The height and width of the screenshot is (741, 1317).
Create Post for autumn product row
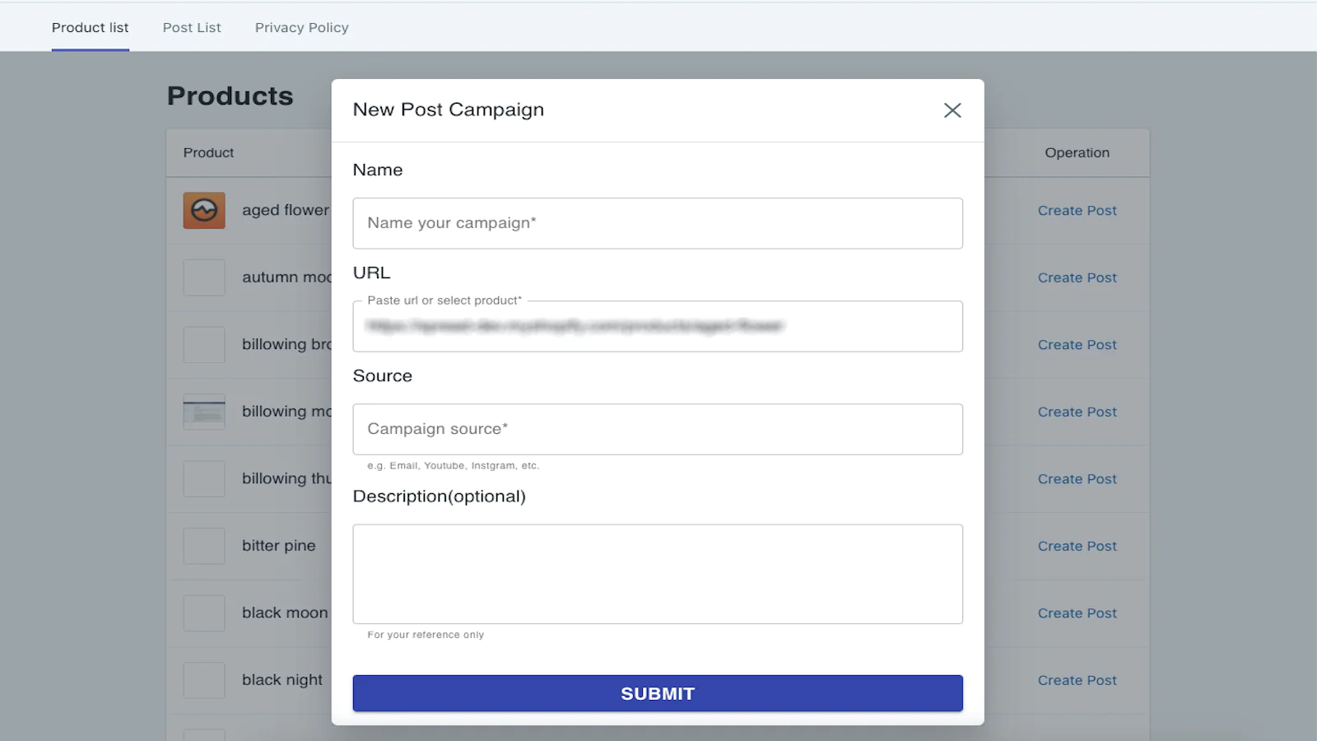1077,278
